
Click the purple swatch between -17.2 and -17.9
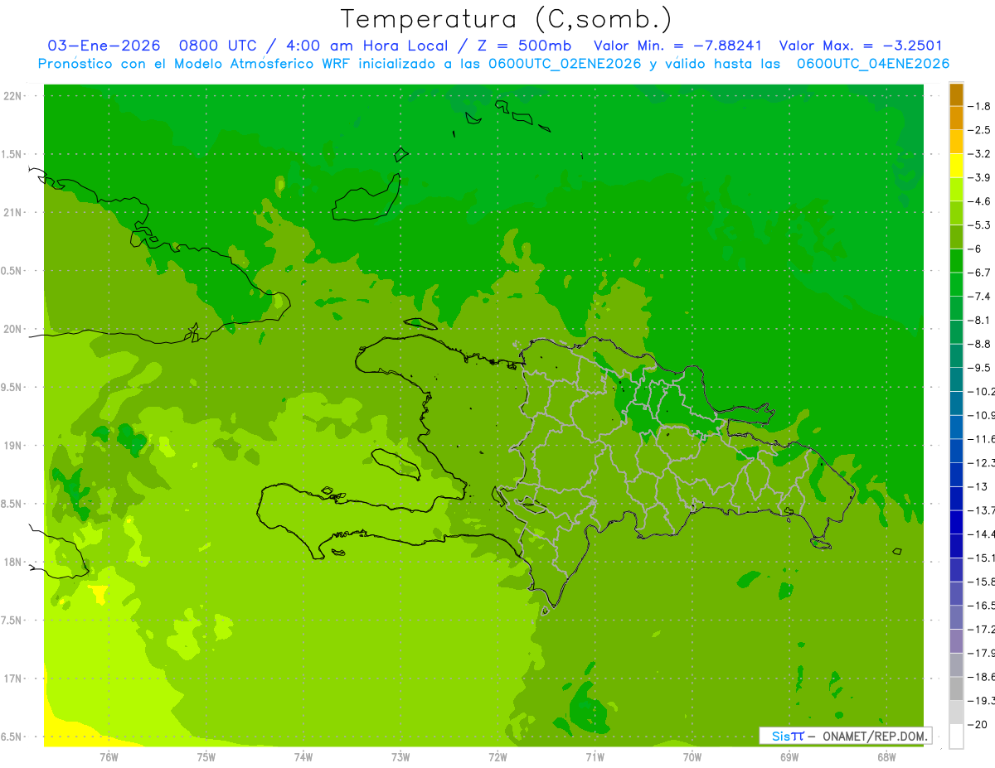[956, 641]
